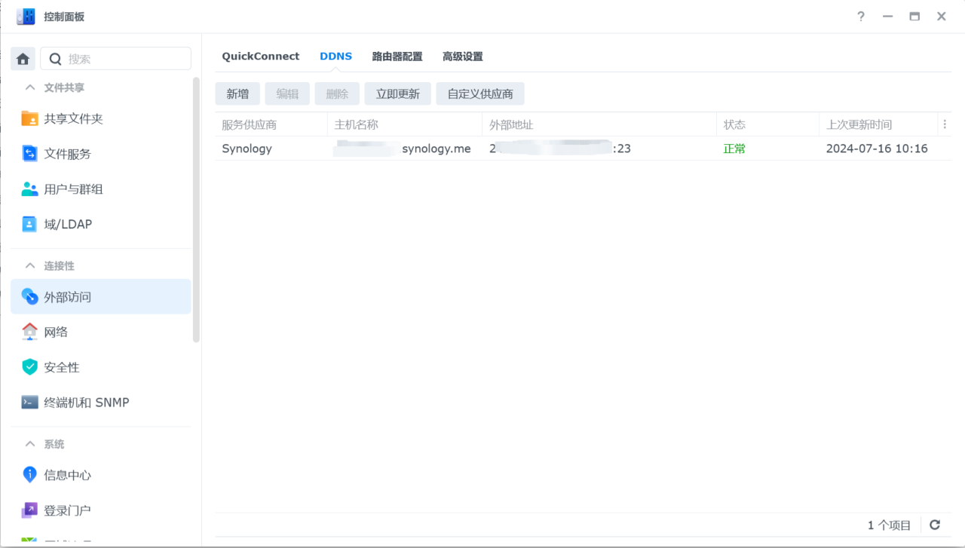The image size is (965, 548).
Task: Open 自定义供应商 settings
Action: coord(480,94)
